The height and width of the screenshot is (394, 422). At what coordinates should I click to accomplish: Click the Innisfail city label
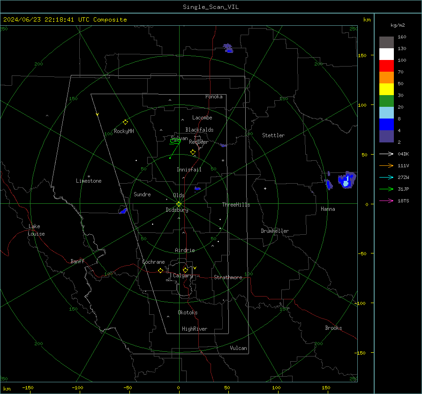[189, 170]
